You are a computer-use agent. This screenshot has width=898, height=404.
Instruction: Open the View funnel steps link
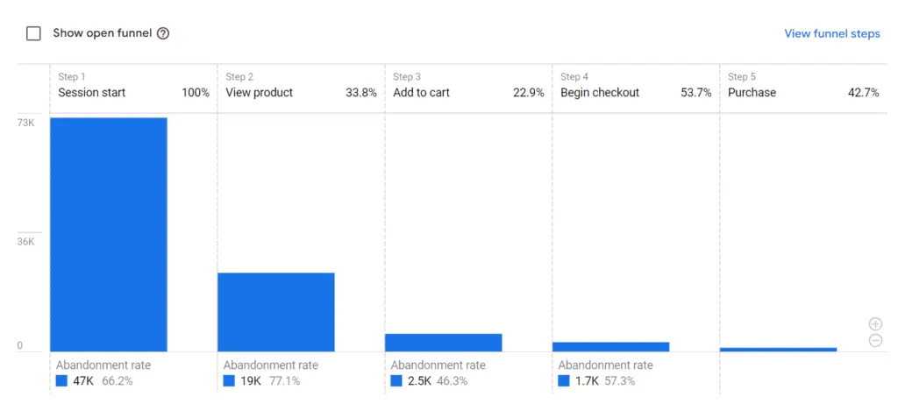831,34
